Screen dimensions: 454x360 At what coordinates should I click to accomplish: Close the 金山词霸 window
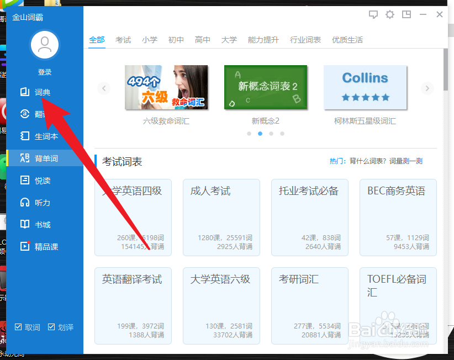440,14
